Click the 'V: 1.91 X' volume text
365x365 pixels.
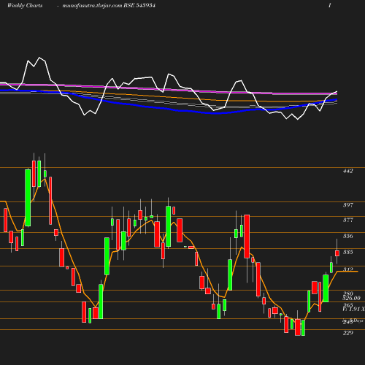tap(353, 309)
